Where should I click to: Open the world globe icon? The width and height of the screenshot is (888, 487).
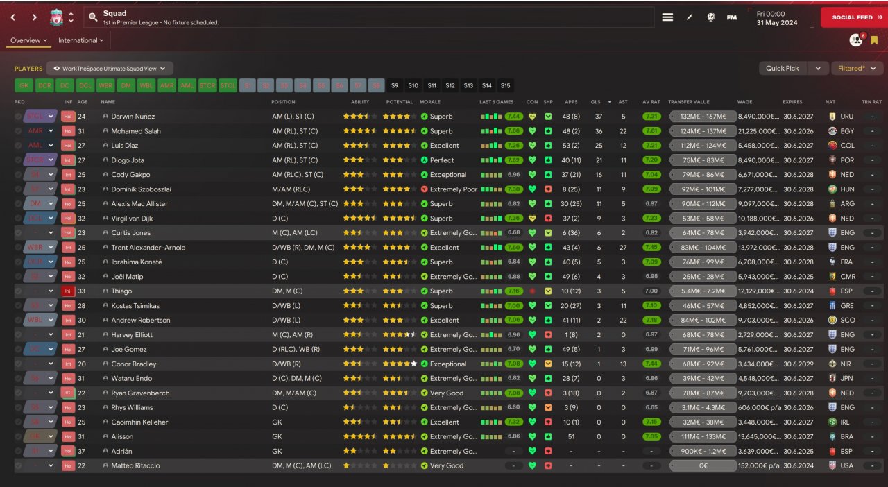[x=711, y=17]
